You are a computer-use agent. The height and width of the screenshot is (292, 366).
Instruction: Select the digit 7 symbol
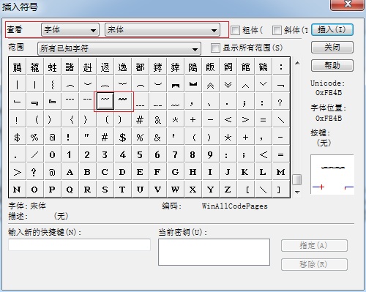175,154
